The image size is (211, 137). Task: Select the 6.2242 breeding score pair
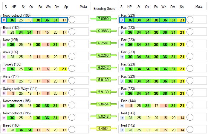coord(103,67)
